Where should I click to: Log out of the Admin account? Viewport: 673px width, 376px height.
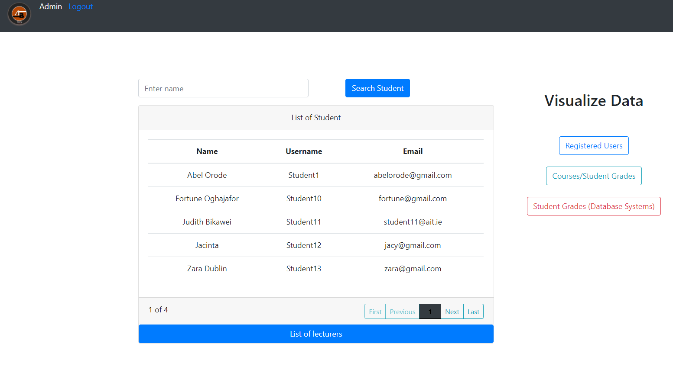tap(80, 6)
